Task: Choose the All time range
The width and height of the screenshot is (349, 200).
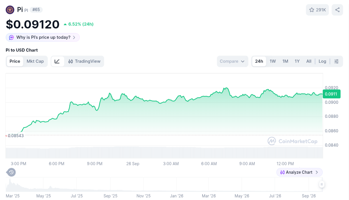Action: click(x=309, y=61)
